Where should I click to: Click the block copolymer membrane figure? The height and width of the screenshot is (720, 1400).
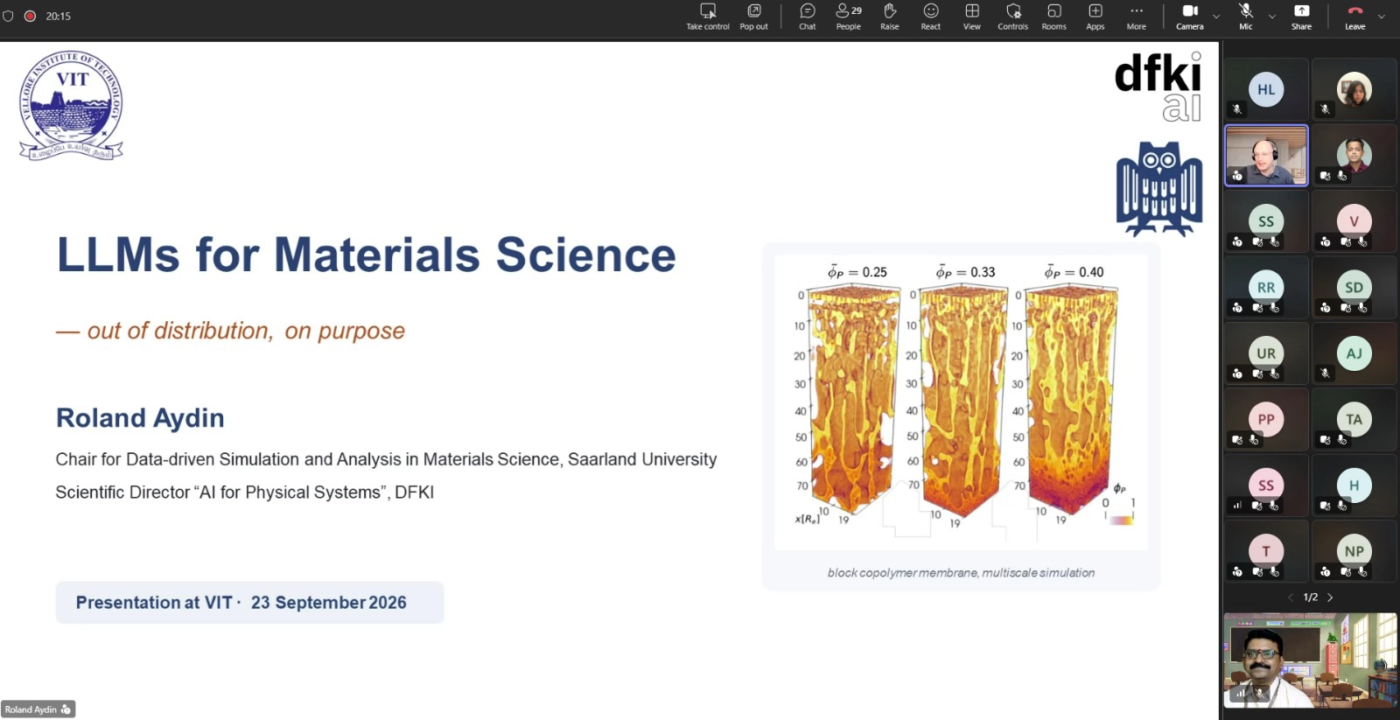point(961,402)
